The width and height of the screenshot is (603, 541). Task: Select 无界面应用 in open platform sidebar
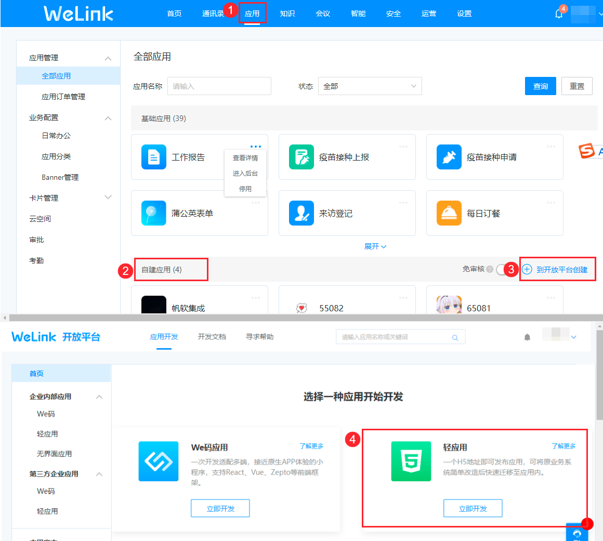click(54, 454)
